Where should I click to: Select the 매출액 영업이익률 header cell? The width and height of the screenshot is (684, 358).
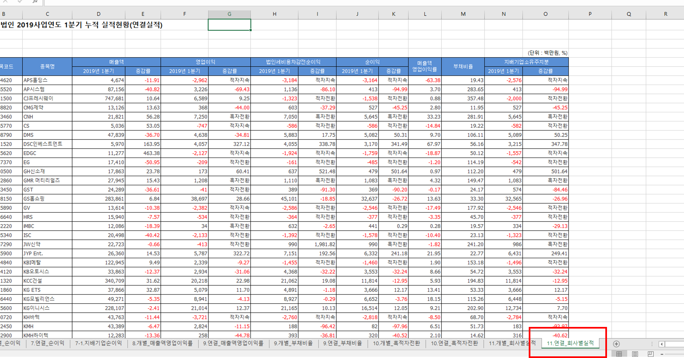click(x=425, y=66)
